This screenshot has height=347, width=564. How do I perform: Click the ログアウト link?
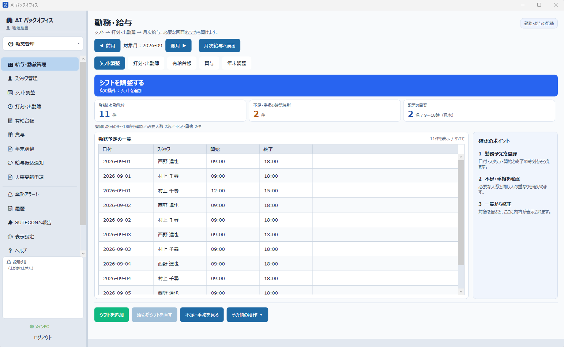coord(43,337)
